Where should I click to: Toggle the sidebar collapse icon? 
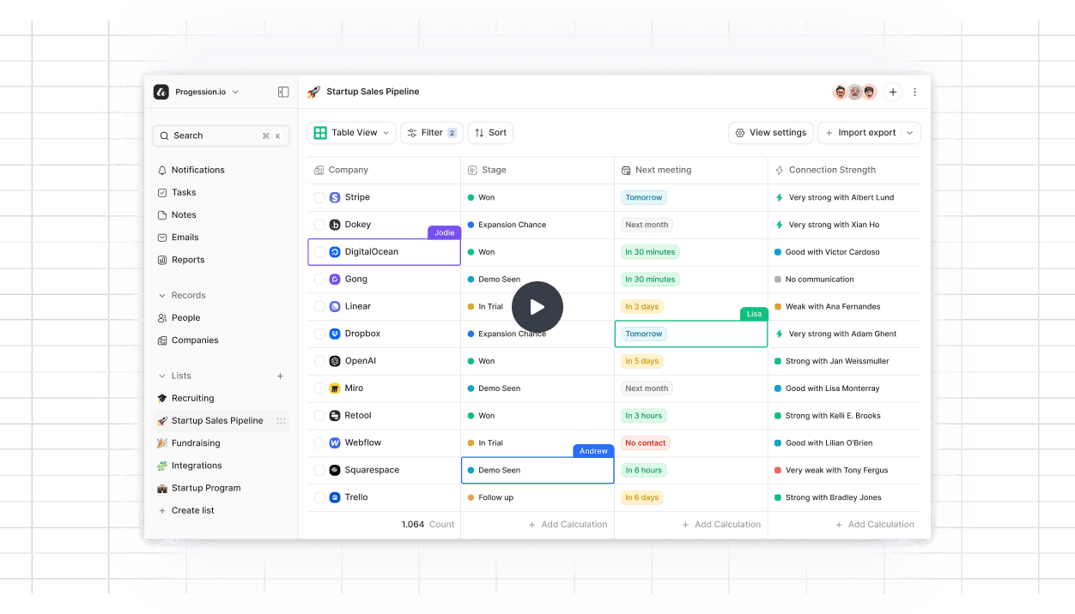(x=283, y=92)
